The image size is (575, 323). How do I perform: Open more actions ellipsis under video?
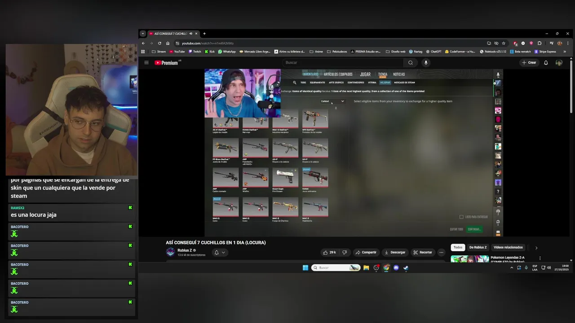[x=441, y=253]
